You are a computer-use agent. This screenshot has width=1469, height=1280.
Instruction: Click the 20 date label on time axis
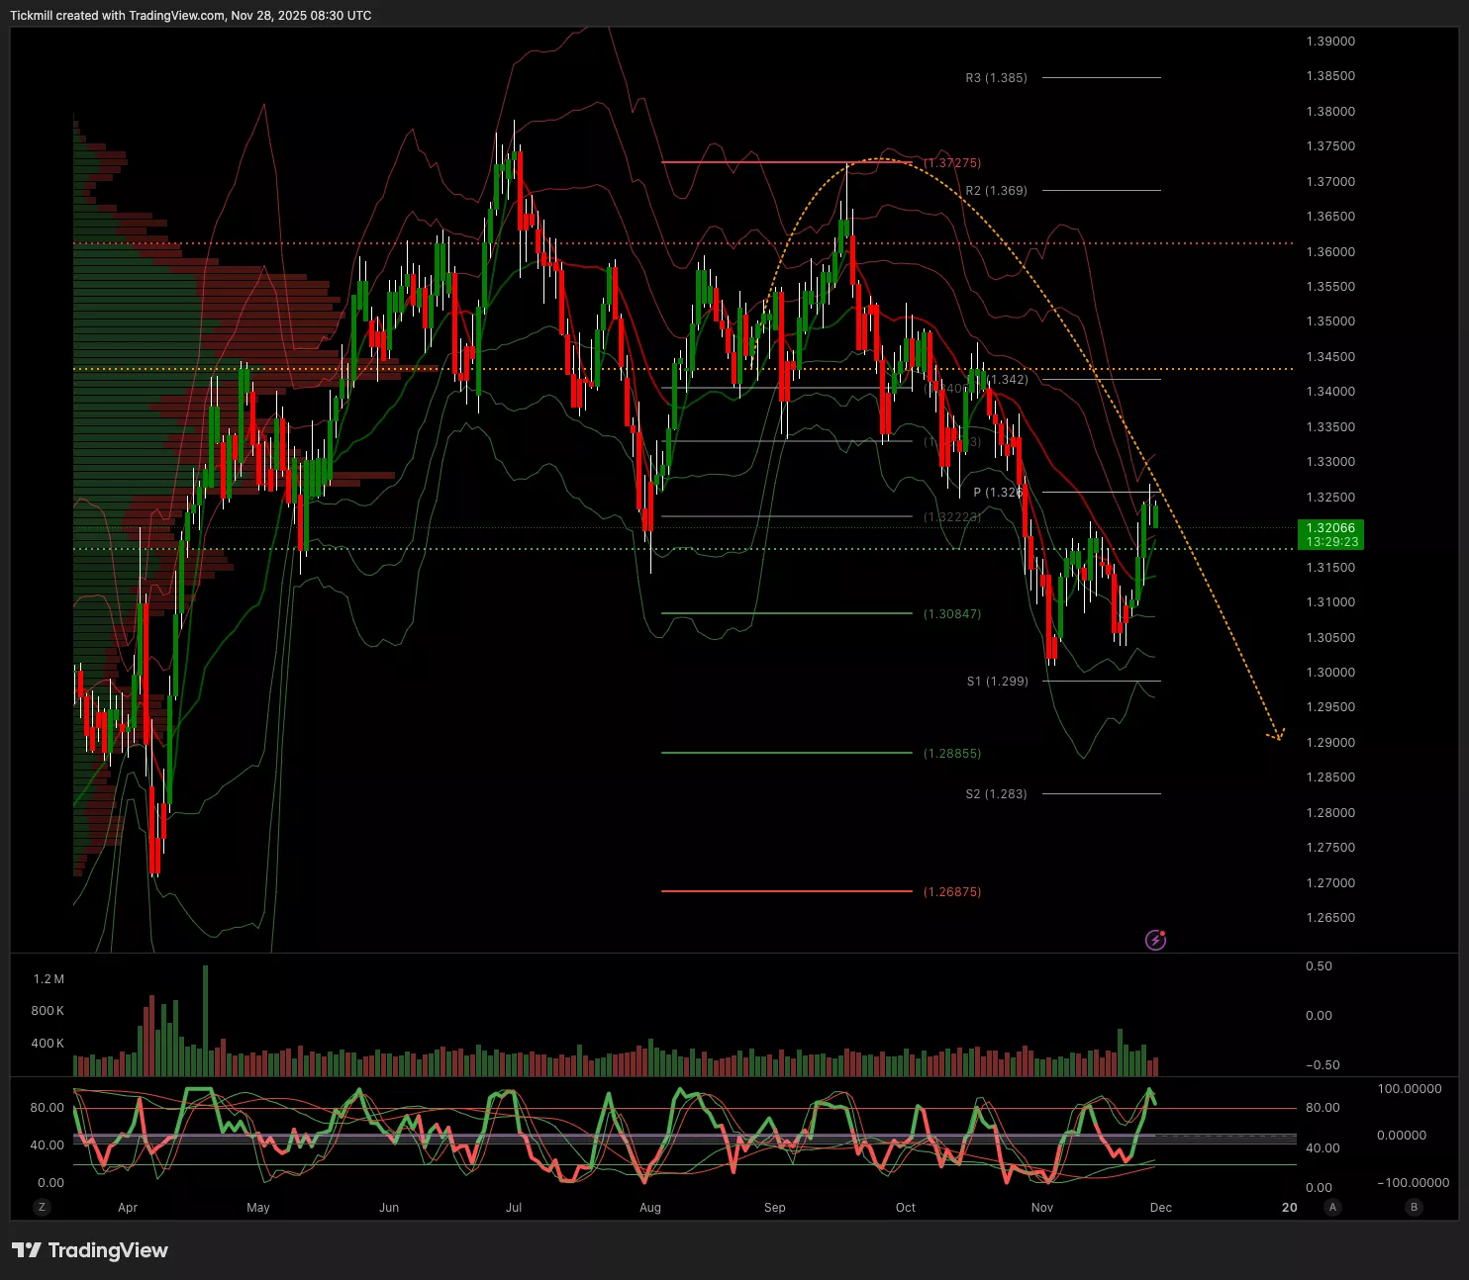tap(1289, 1207)
